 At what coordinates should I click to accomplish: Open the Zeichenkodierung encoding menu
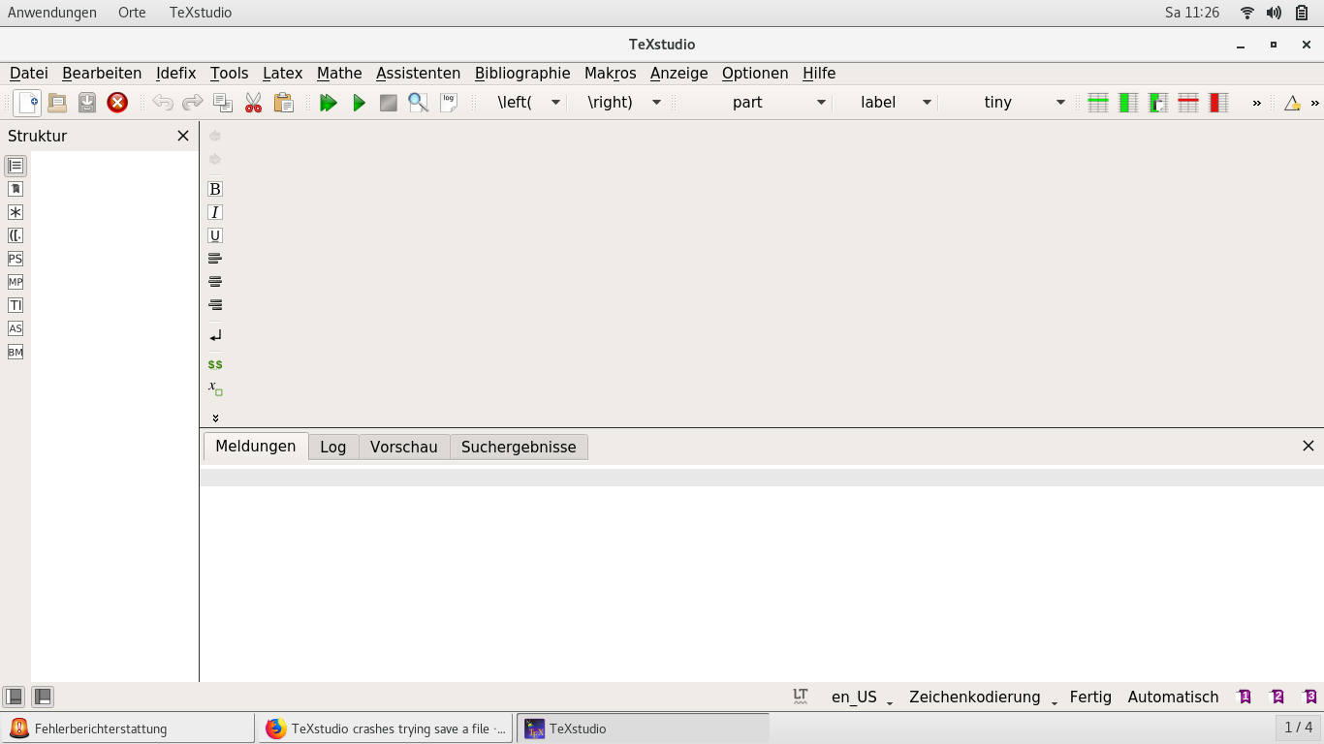point(983,697)
